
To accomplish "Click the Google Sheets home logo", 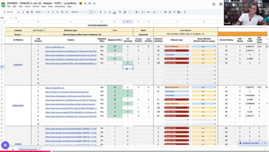I will (3, 4).
